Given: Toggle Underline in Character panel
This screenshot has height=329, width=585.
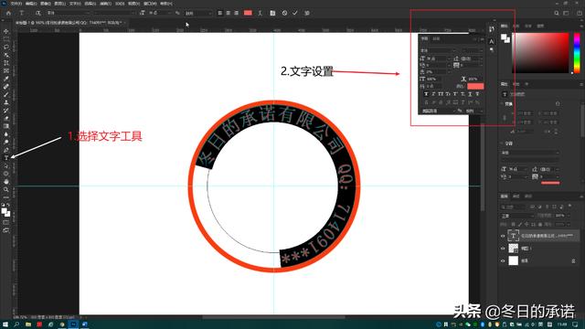Looking at the screenshot, I should point(470,94).
